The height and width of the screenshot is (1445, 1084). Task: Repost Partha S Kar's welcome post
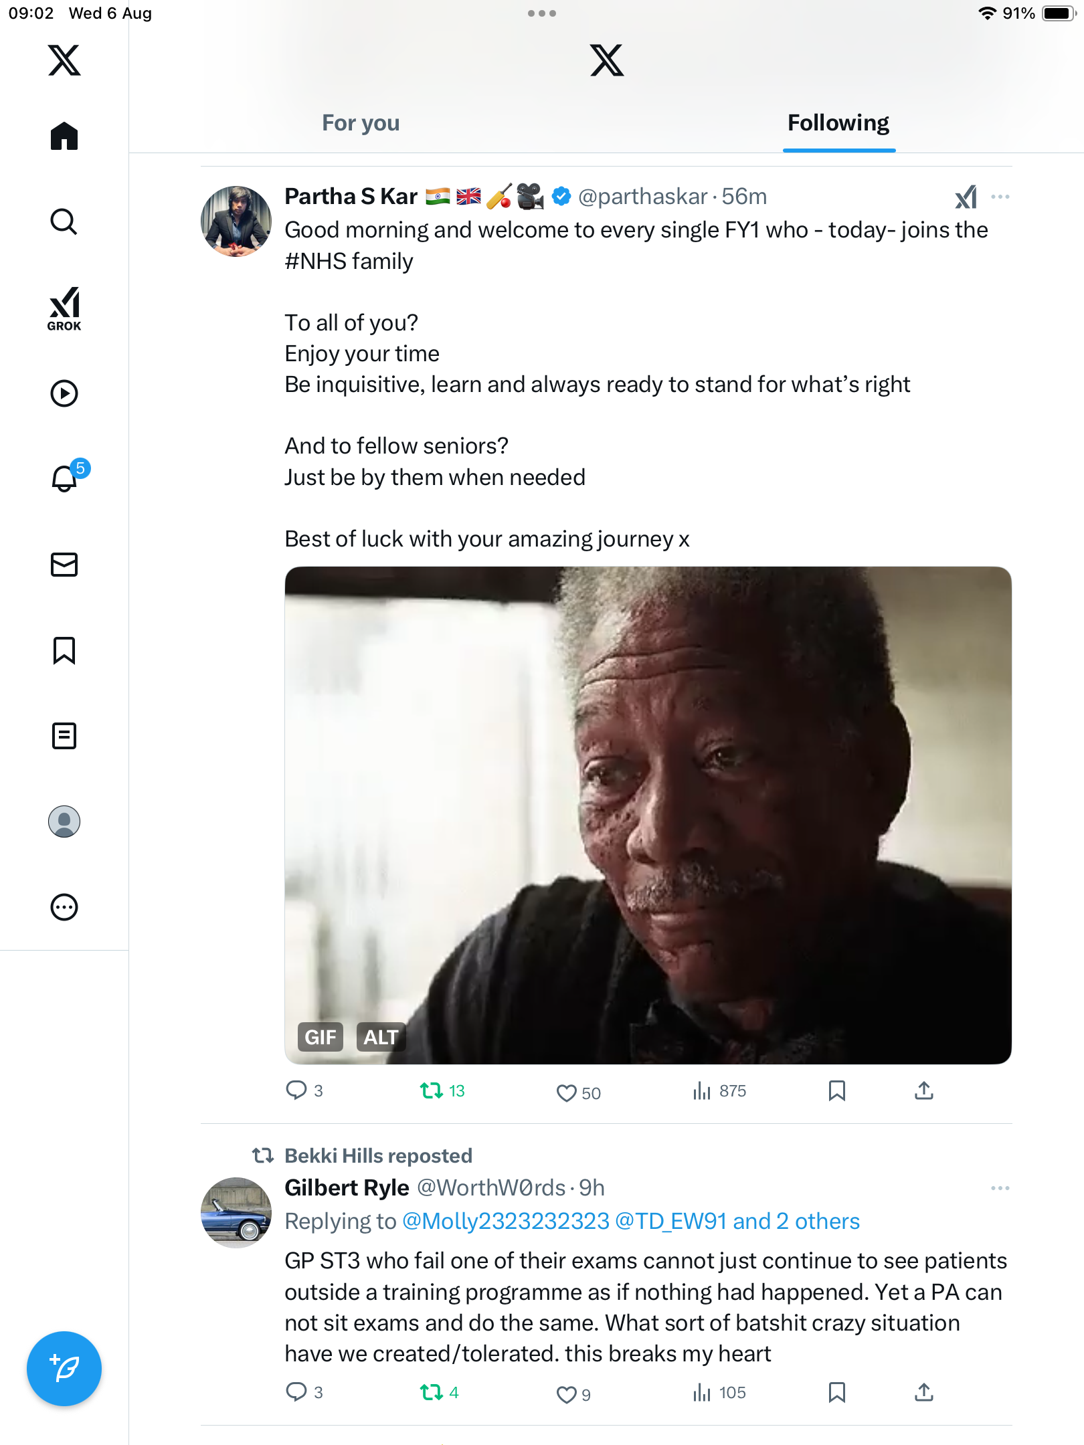click(432, 1091)
